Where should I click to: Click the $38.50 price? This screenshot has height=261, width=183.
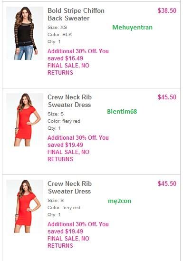(x=167, y=10)
